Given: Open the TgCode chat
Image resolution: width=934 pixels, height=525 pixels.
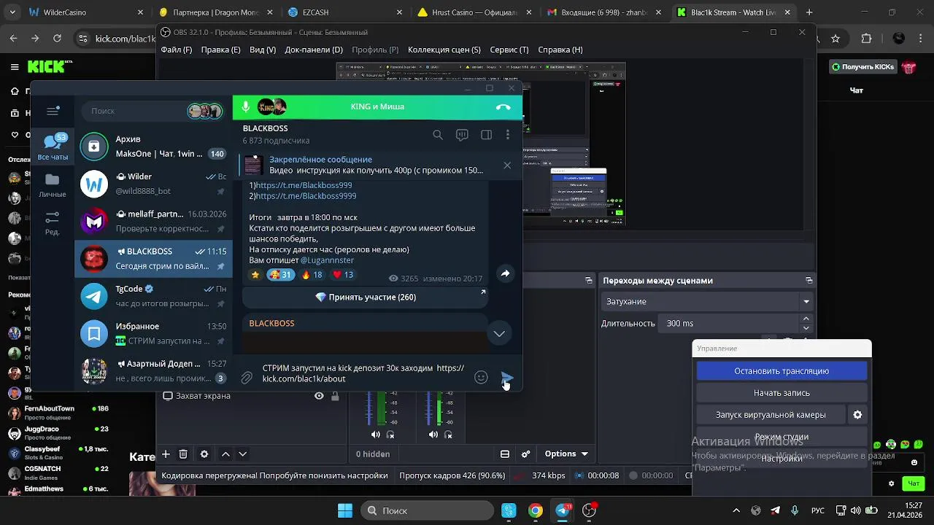Looking at the screenshot, I should pos(153,296).
